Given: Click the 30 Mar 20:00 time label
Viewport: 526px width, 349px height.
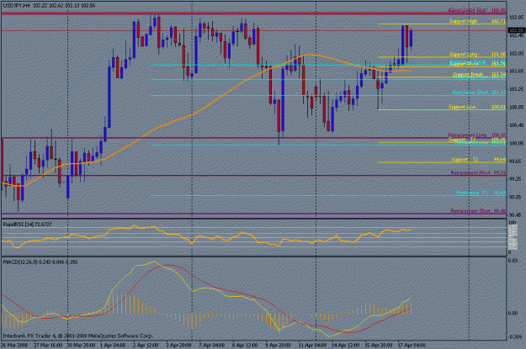Looking at the screenshot, I should 81,345.
